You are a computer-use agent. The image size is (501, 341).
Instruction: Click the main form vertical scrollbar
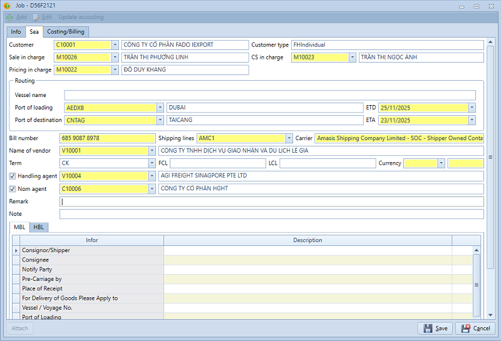490,156
